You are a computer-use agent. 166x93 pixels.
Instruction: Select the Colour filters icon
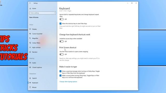click(30, 43)
